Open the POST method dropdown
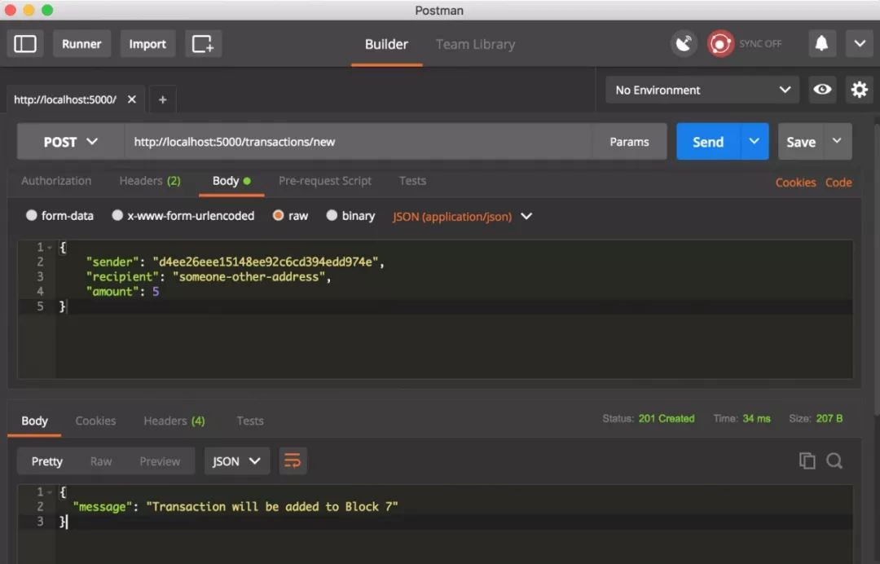 pyautogui.click(x=71, y=142)
